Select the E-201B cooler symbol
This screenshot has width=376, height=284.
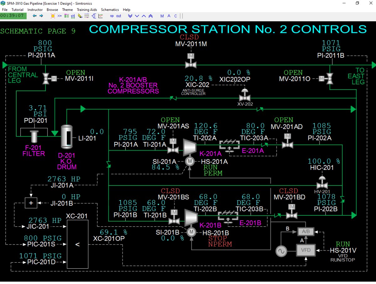click(228, 217)
